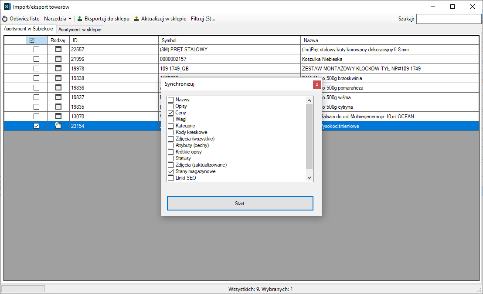This screenshot has height=294, width=483.
Task: Click into the Szukaj search field
Action: coord(448,19)
